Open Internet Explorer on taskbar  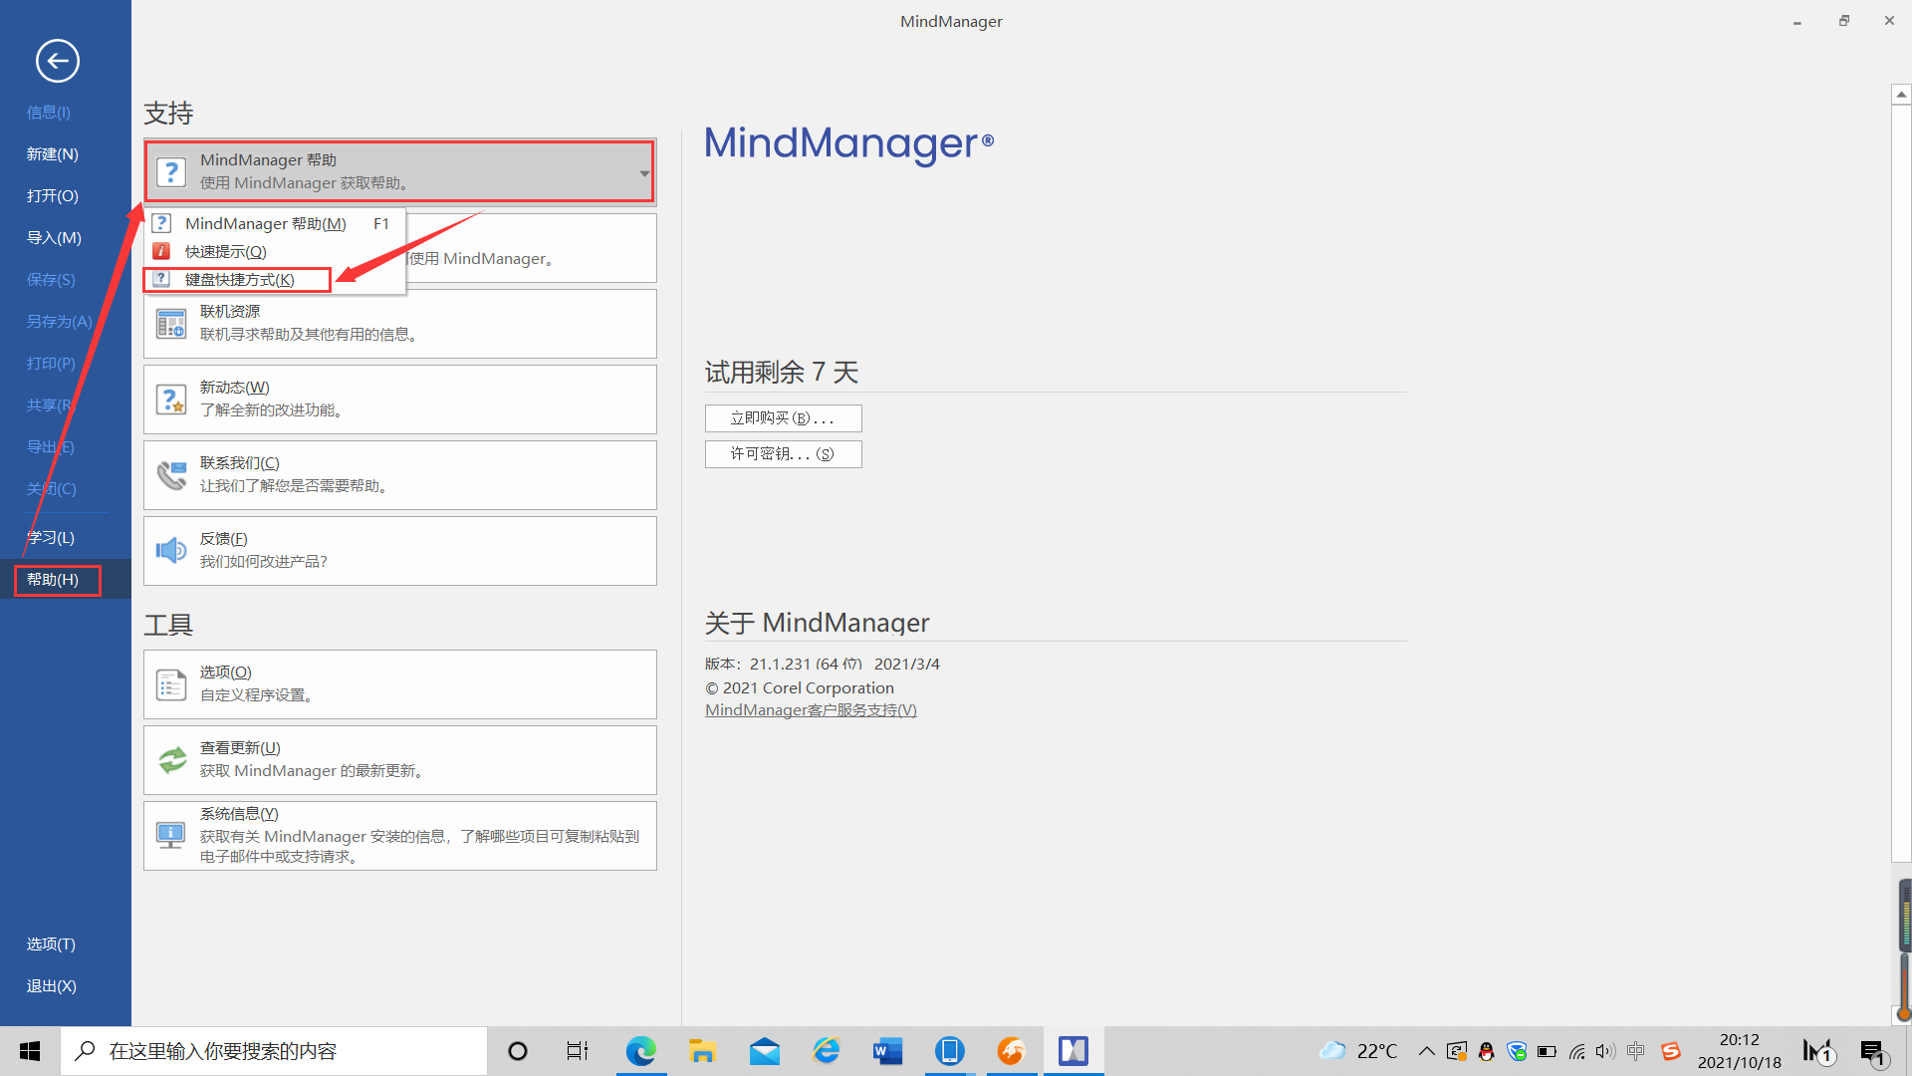tap(826, 1051)
